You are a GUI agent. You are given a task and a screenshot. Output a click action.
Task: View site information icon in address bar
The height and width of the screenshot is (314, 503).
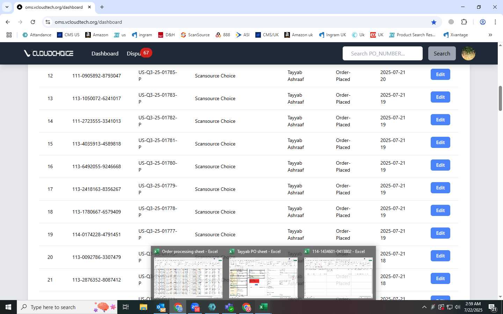coord(48,22)
